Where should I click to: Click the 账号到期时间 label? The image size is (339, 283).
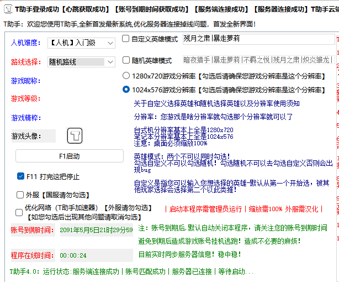33,230
